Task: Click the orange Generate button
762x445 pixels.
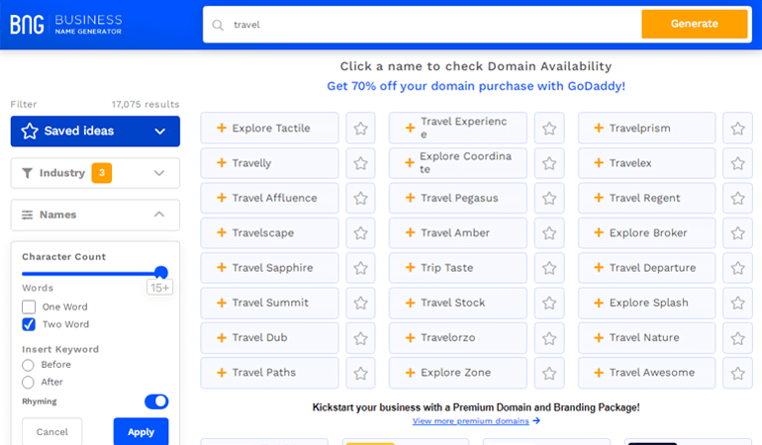Action: coord(695,24)
